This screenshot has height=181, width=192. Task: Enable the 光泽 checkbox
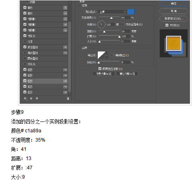(25, 41)
